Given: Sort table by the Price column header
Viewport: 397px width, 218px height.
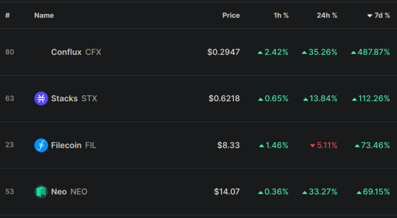Looking at the screenshot, I should pos(231,15).
